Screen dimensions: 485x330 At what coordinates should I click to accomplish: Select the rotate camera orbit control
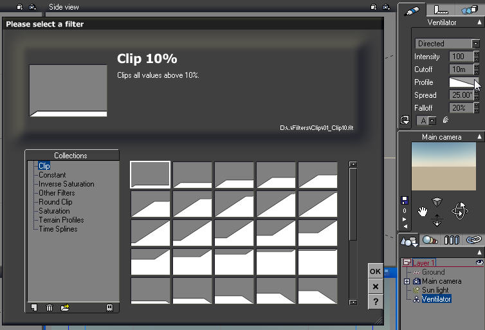(460, 211)
